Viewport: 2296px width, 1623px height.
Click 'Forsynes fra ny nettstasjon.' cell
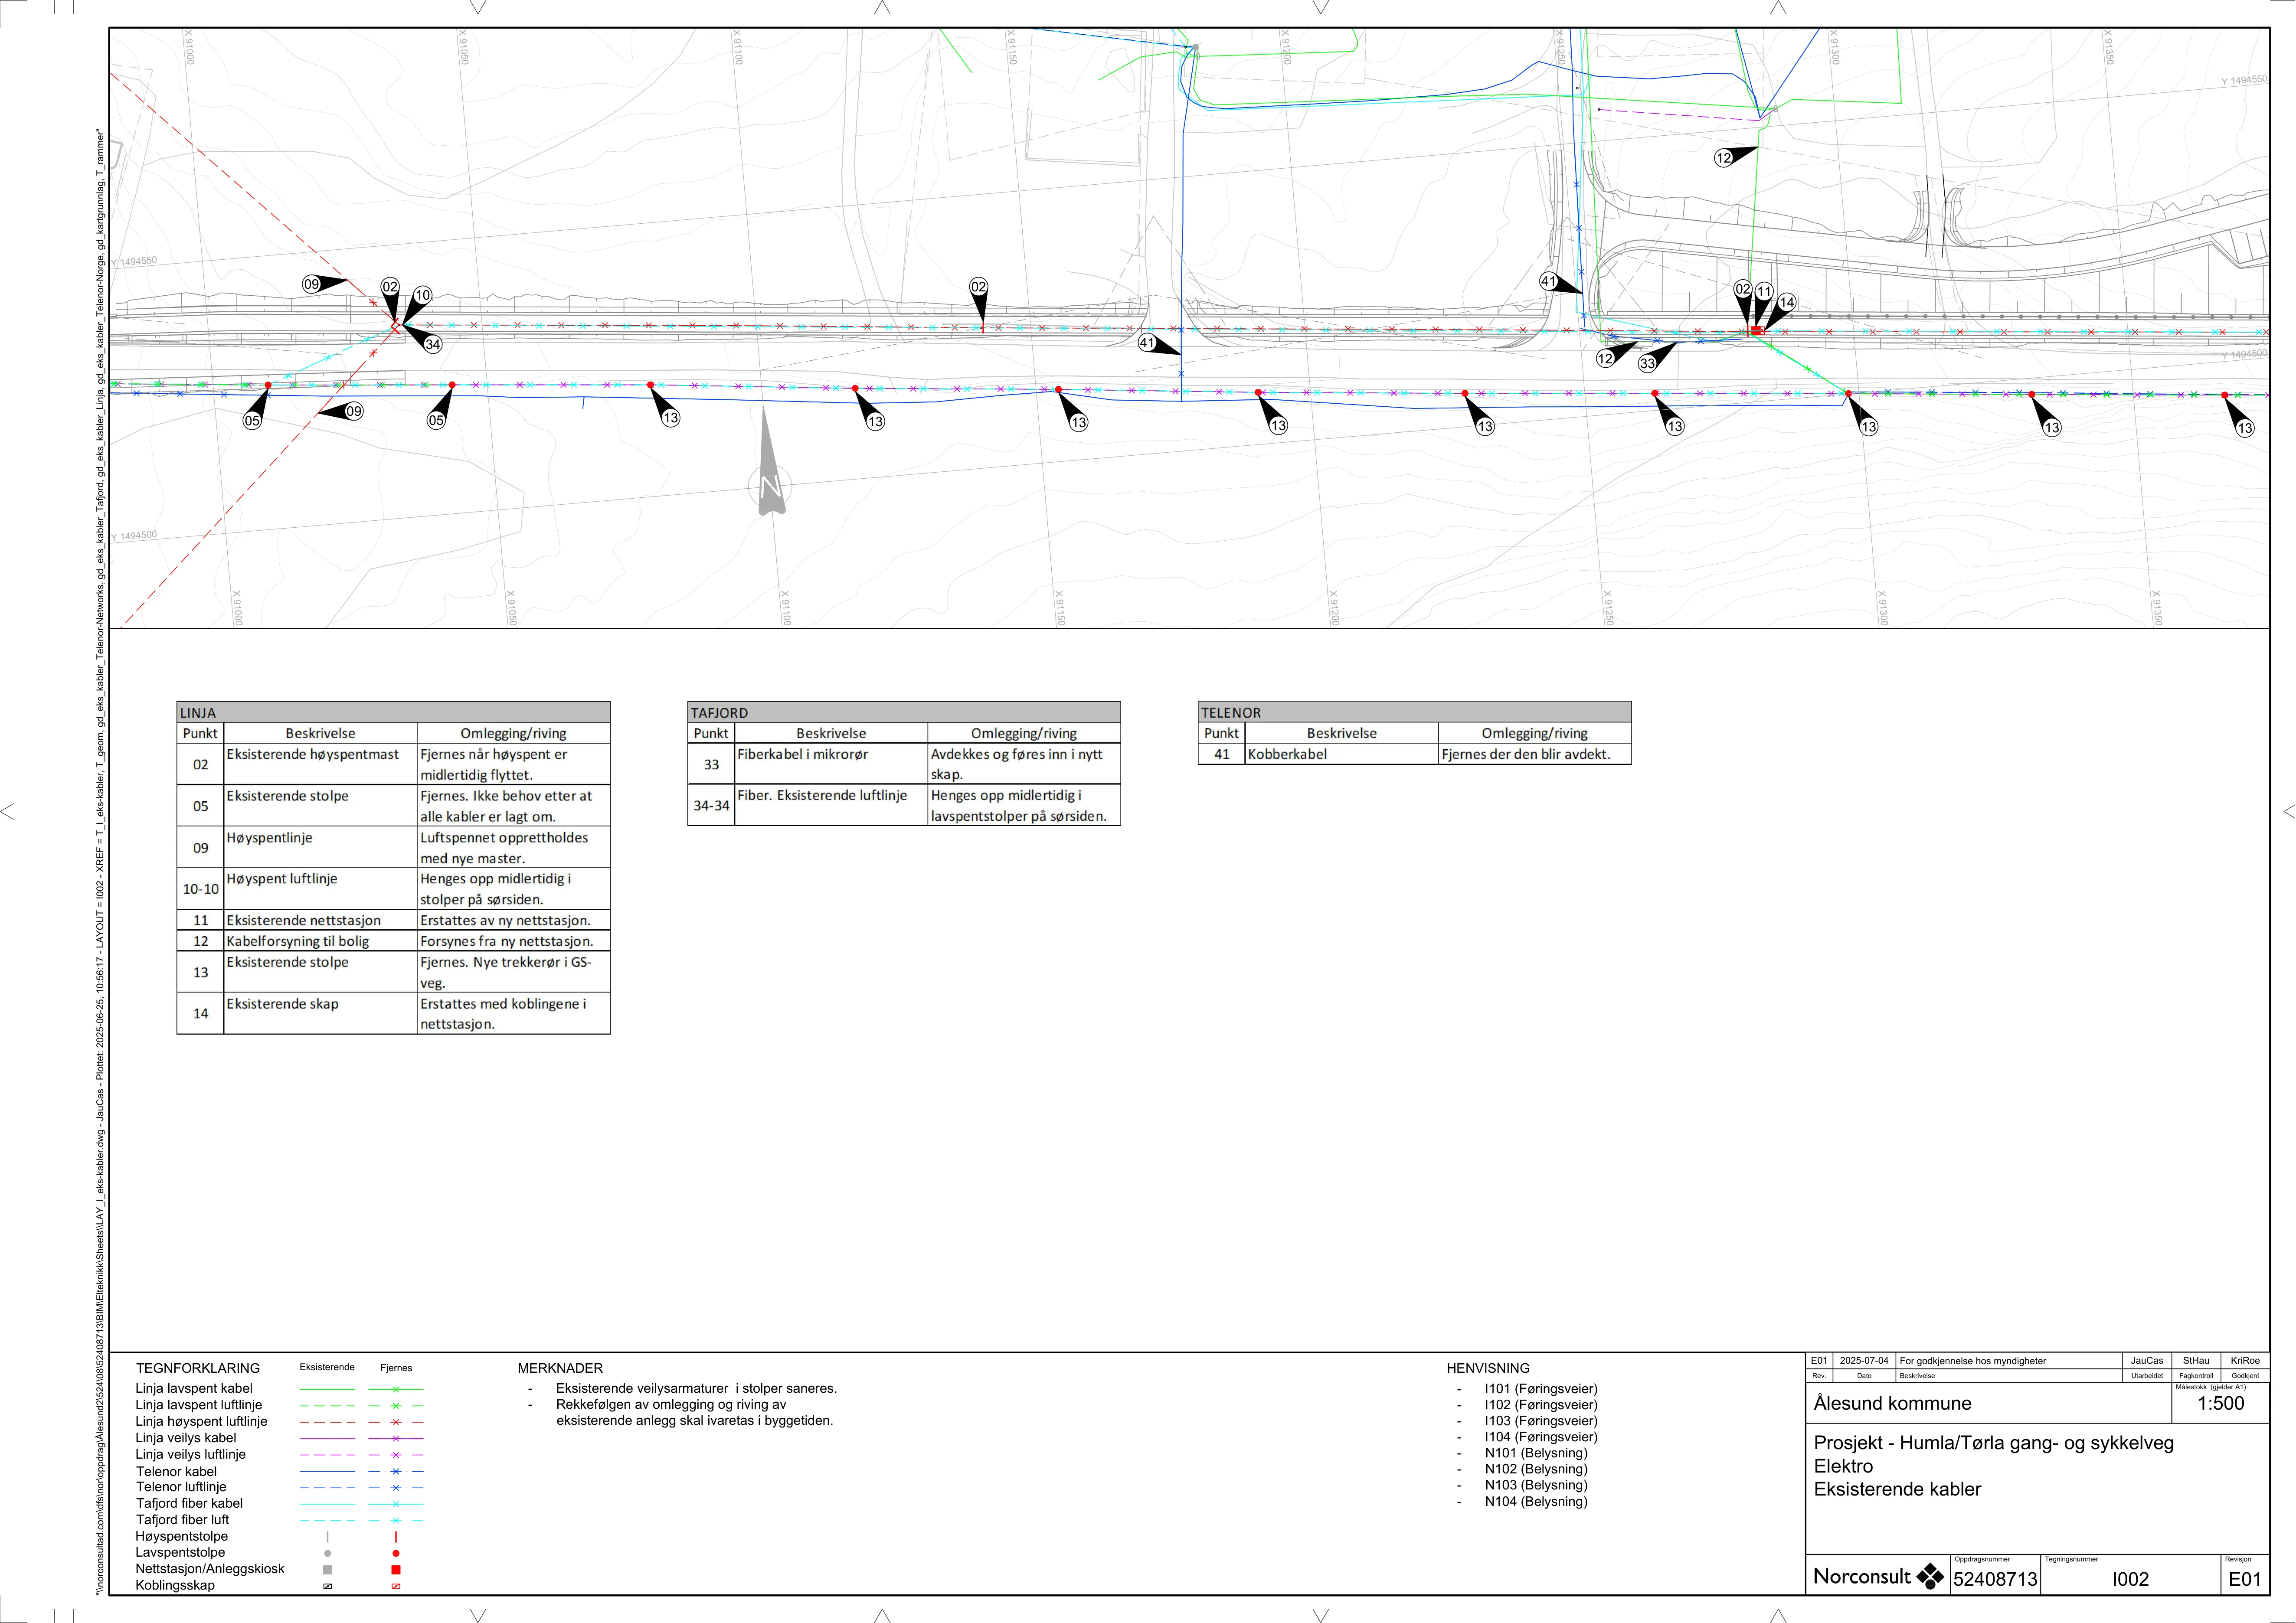pos(513,941)
